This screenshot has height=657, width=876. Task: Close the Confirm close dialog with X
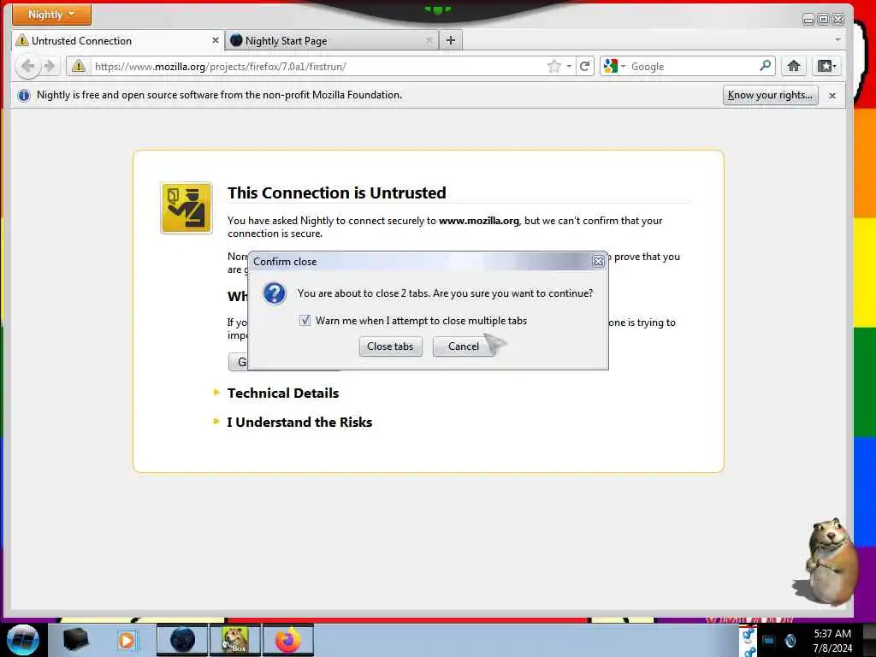(598, 261)
